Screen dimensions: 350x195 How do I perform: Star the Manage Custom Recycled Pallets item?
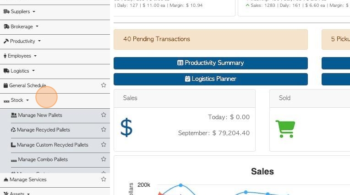pos(104,144)
